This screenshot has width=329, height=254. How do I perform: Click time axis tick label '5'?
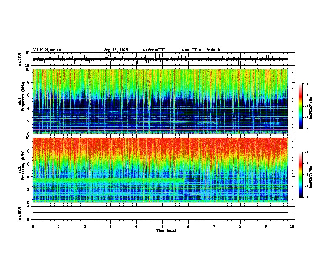click(162, 227)
